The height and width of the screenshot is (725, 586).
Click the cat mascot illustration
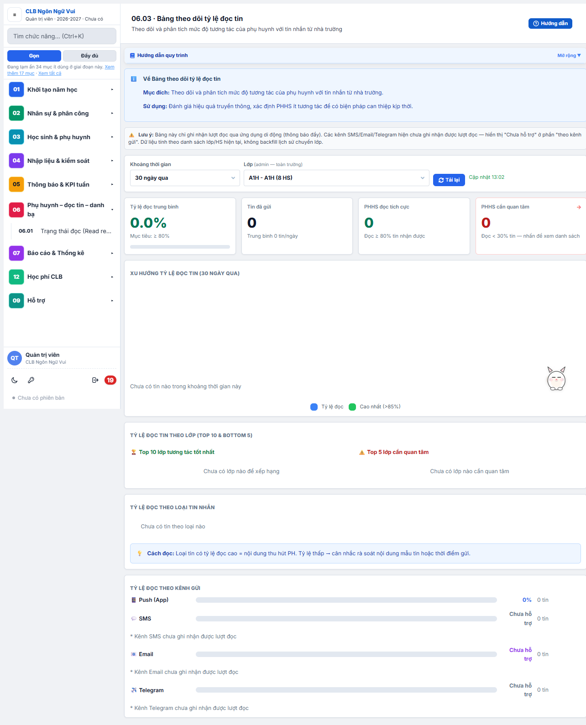(x=556, y=379)
